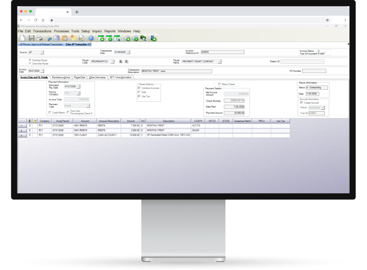Select grid row 1 header button
The image size is (367, 270).
pos(22,126)
